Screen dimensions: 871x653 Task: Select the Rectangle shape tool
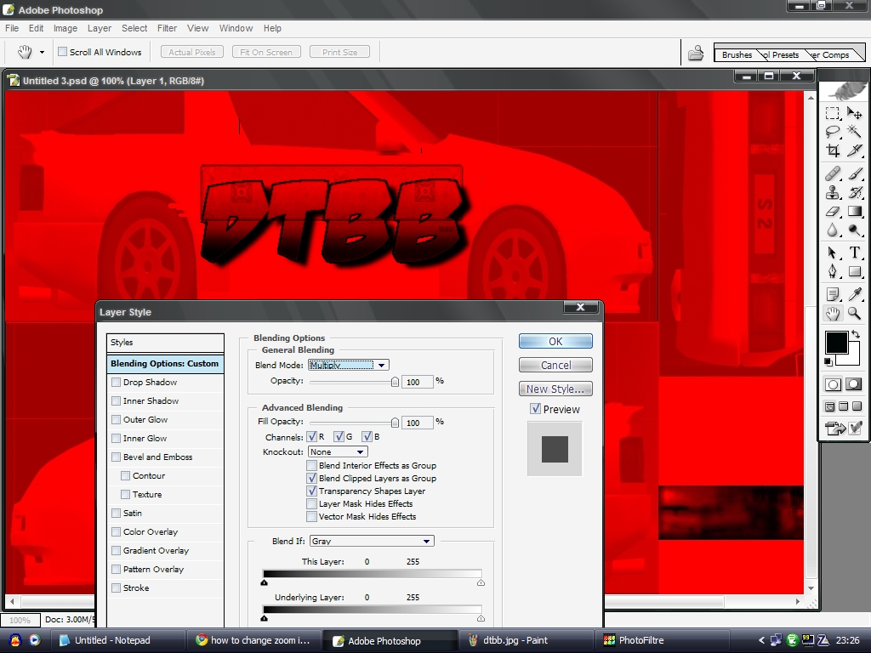(854, 271)
